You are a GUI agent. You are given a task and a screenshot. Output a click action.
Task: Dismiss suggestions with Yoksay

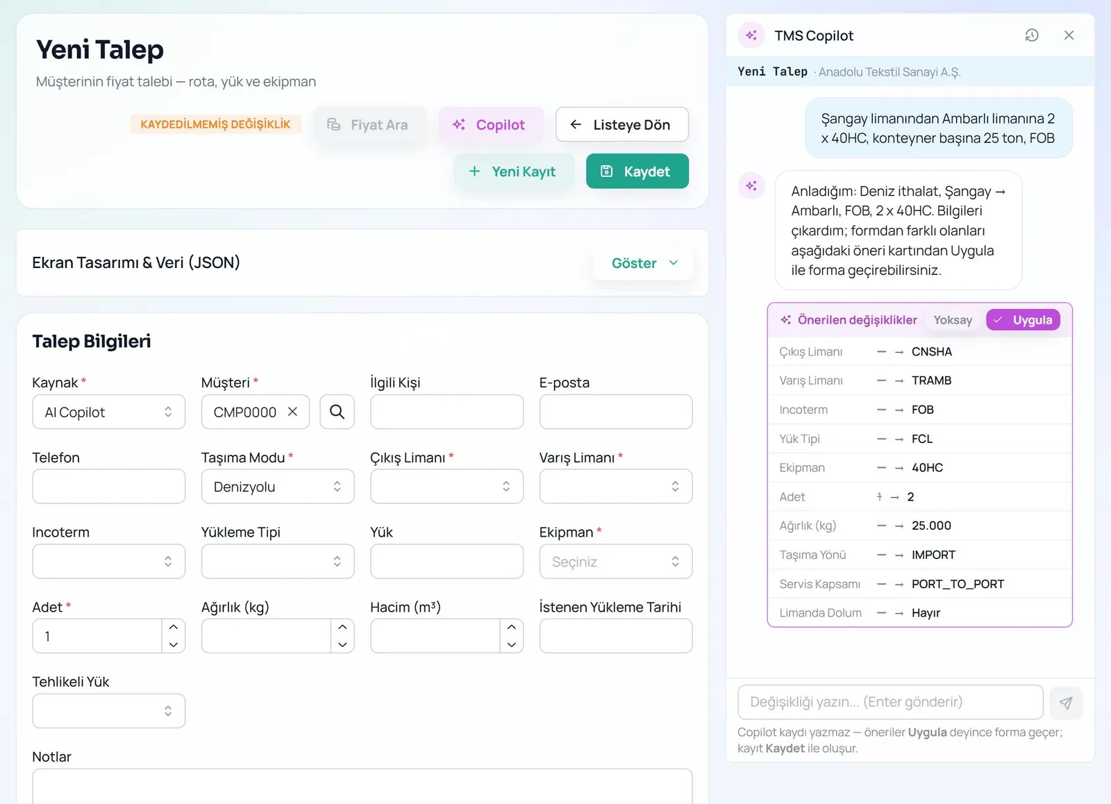click(953, 320)
